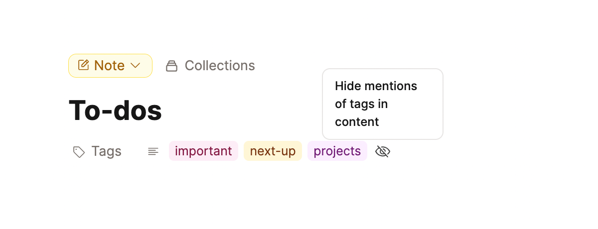Click the tag icon beside Tags
Viewport: 598px width, 229px height.
(79, 152)
